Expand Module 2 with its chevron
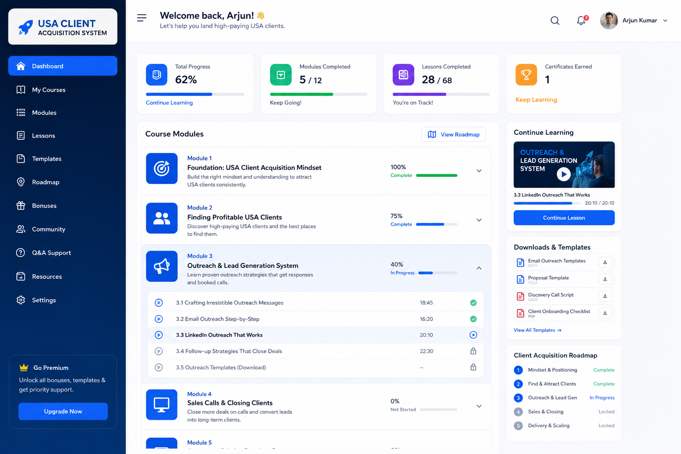681x454 pixels. point(479,220)
